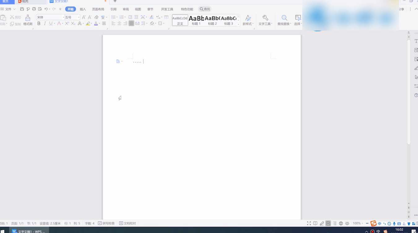
Task: Click the zoom out minus button
Action: click(x=367, y=223)
